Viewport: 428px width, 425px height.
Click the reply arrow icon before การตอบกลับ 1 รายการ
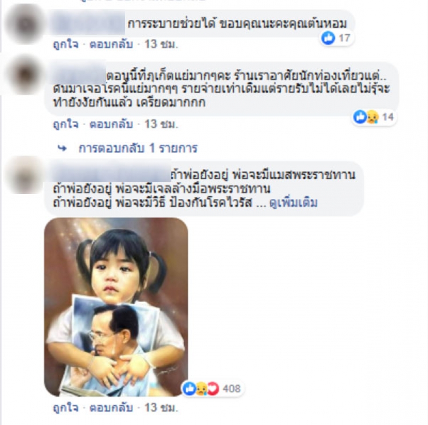62,148
